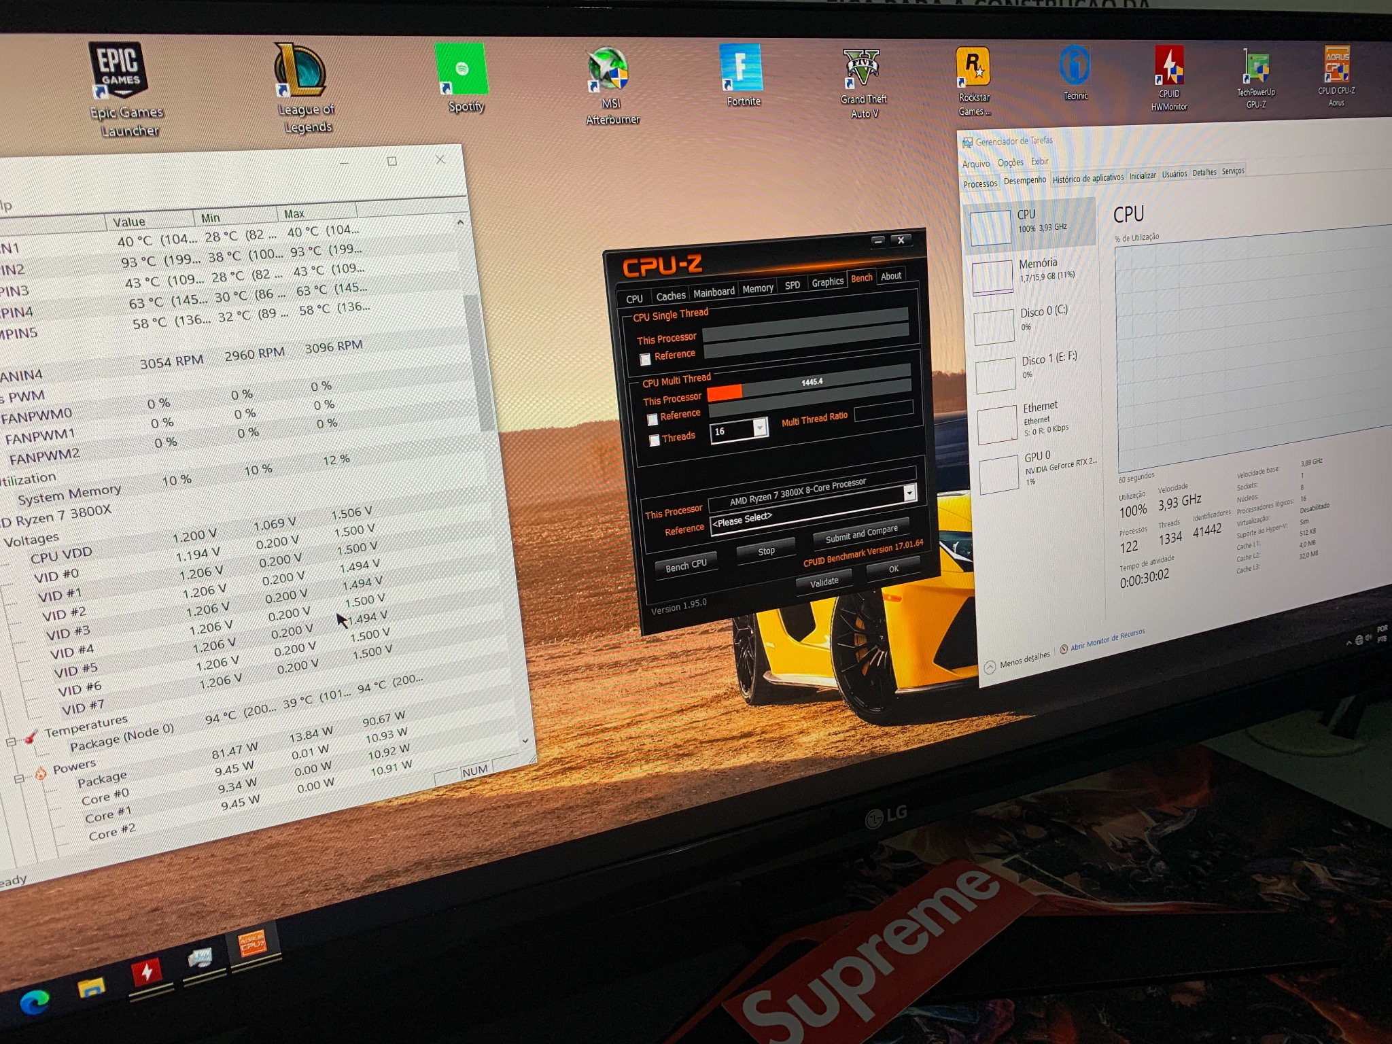Open the Arquivo menu in Task Manager
The height and width of the screenshot is (1044, 1392).
[975, 164]
